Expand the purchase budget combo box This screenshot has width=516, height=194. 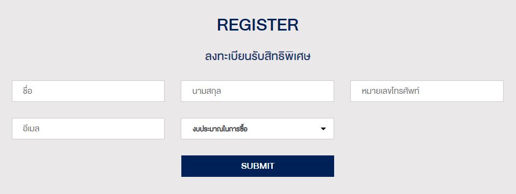pos(257,129)
